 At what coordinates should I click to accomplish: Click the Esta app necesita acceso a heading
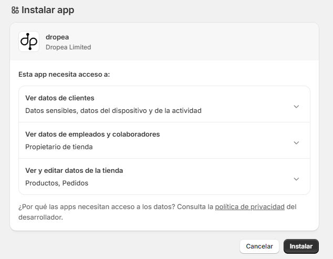[64, 75]
